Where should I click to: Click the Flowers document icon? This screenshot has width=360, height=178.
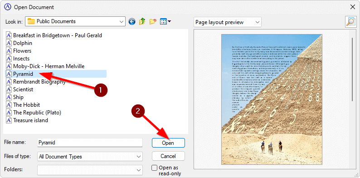(x=9, y=51)
